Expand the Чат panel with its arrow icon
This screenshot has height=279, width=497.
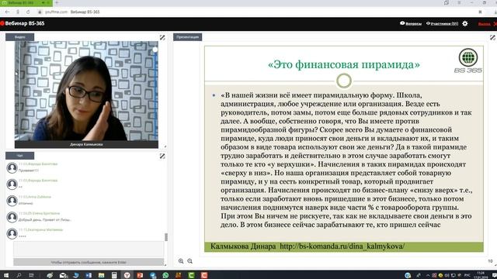pyautogui.click(x=162, y=156)
